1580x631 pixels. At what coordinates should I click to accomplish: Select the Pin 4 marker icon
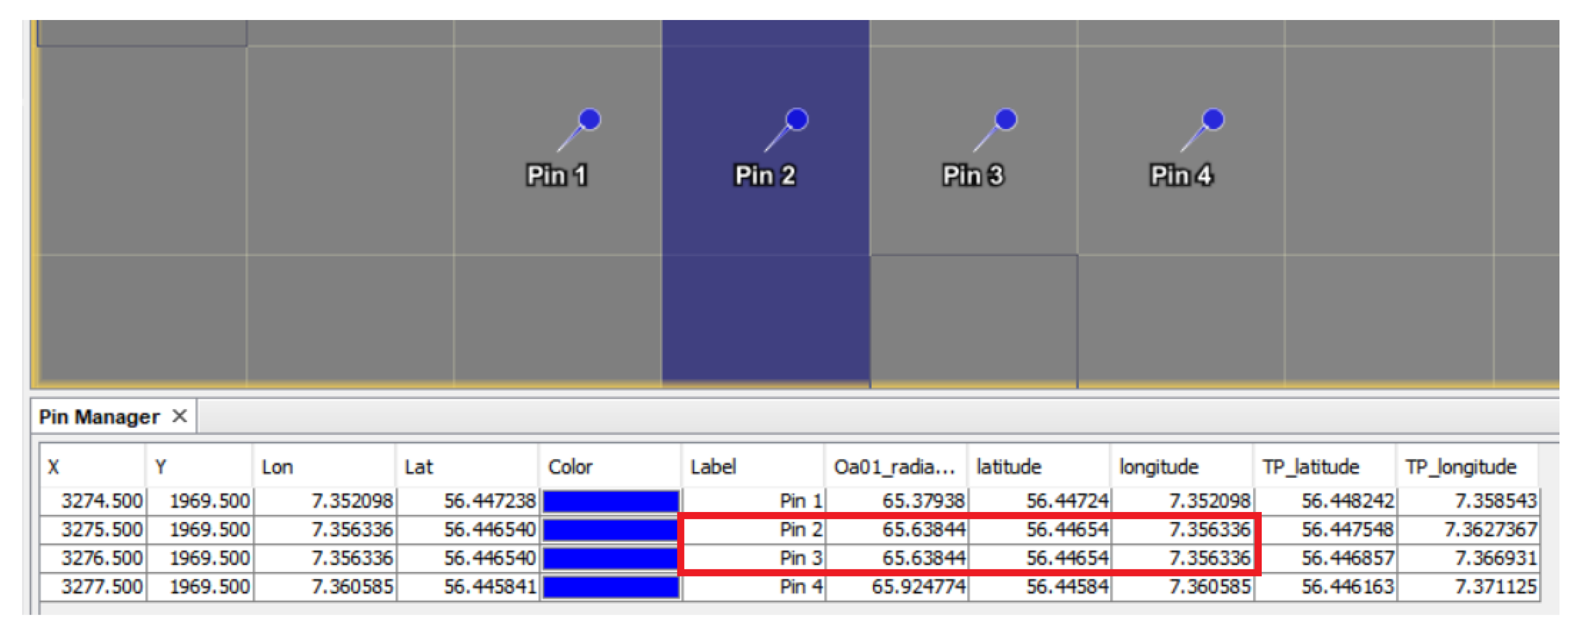click(x=1211, y=121)
